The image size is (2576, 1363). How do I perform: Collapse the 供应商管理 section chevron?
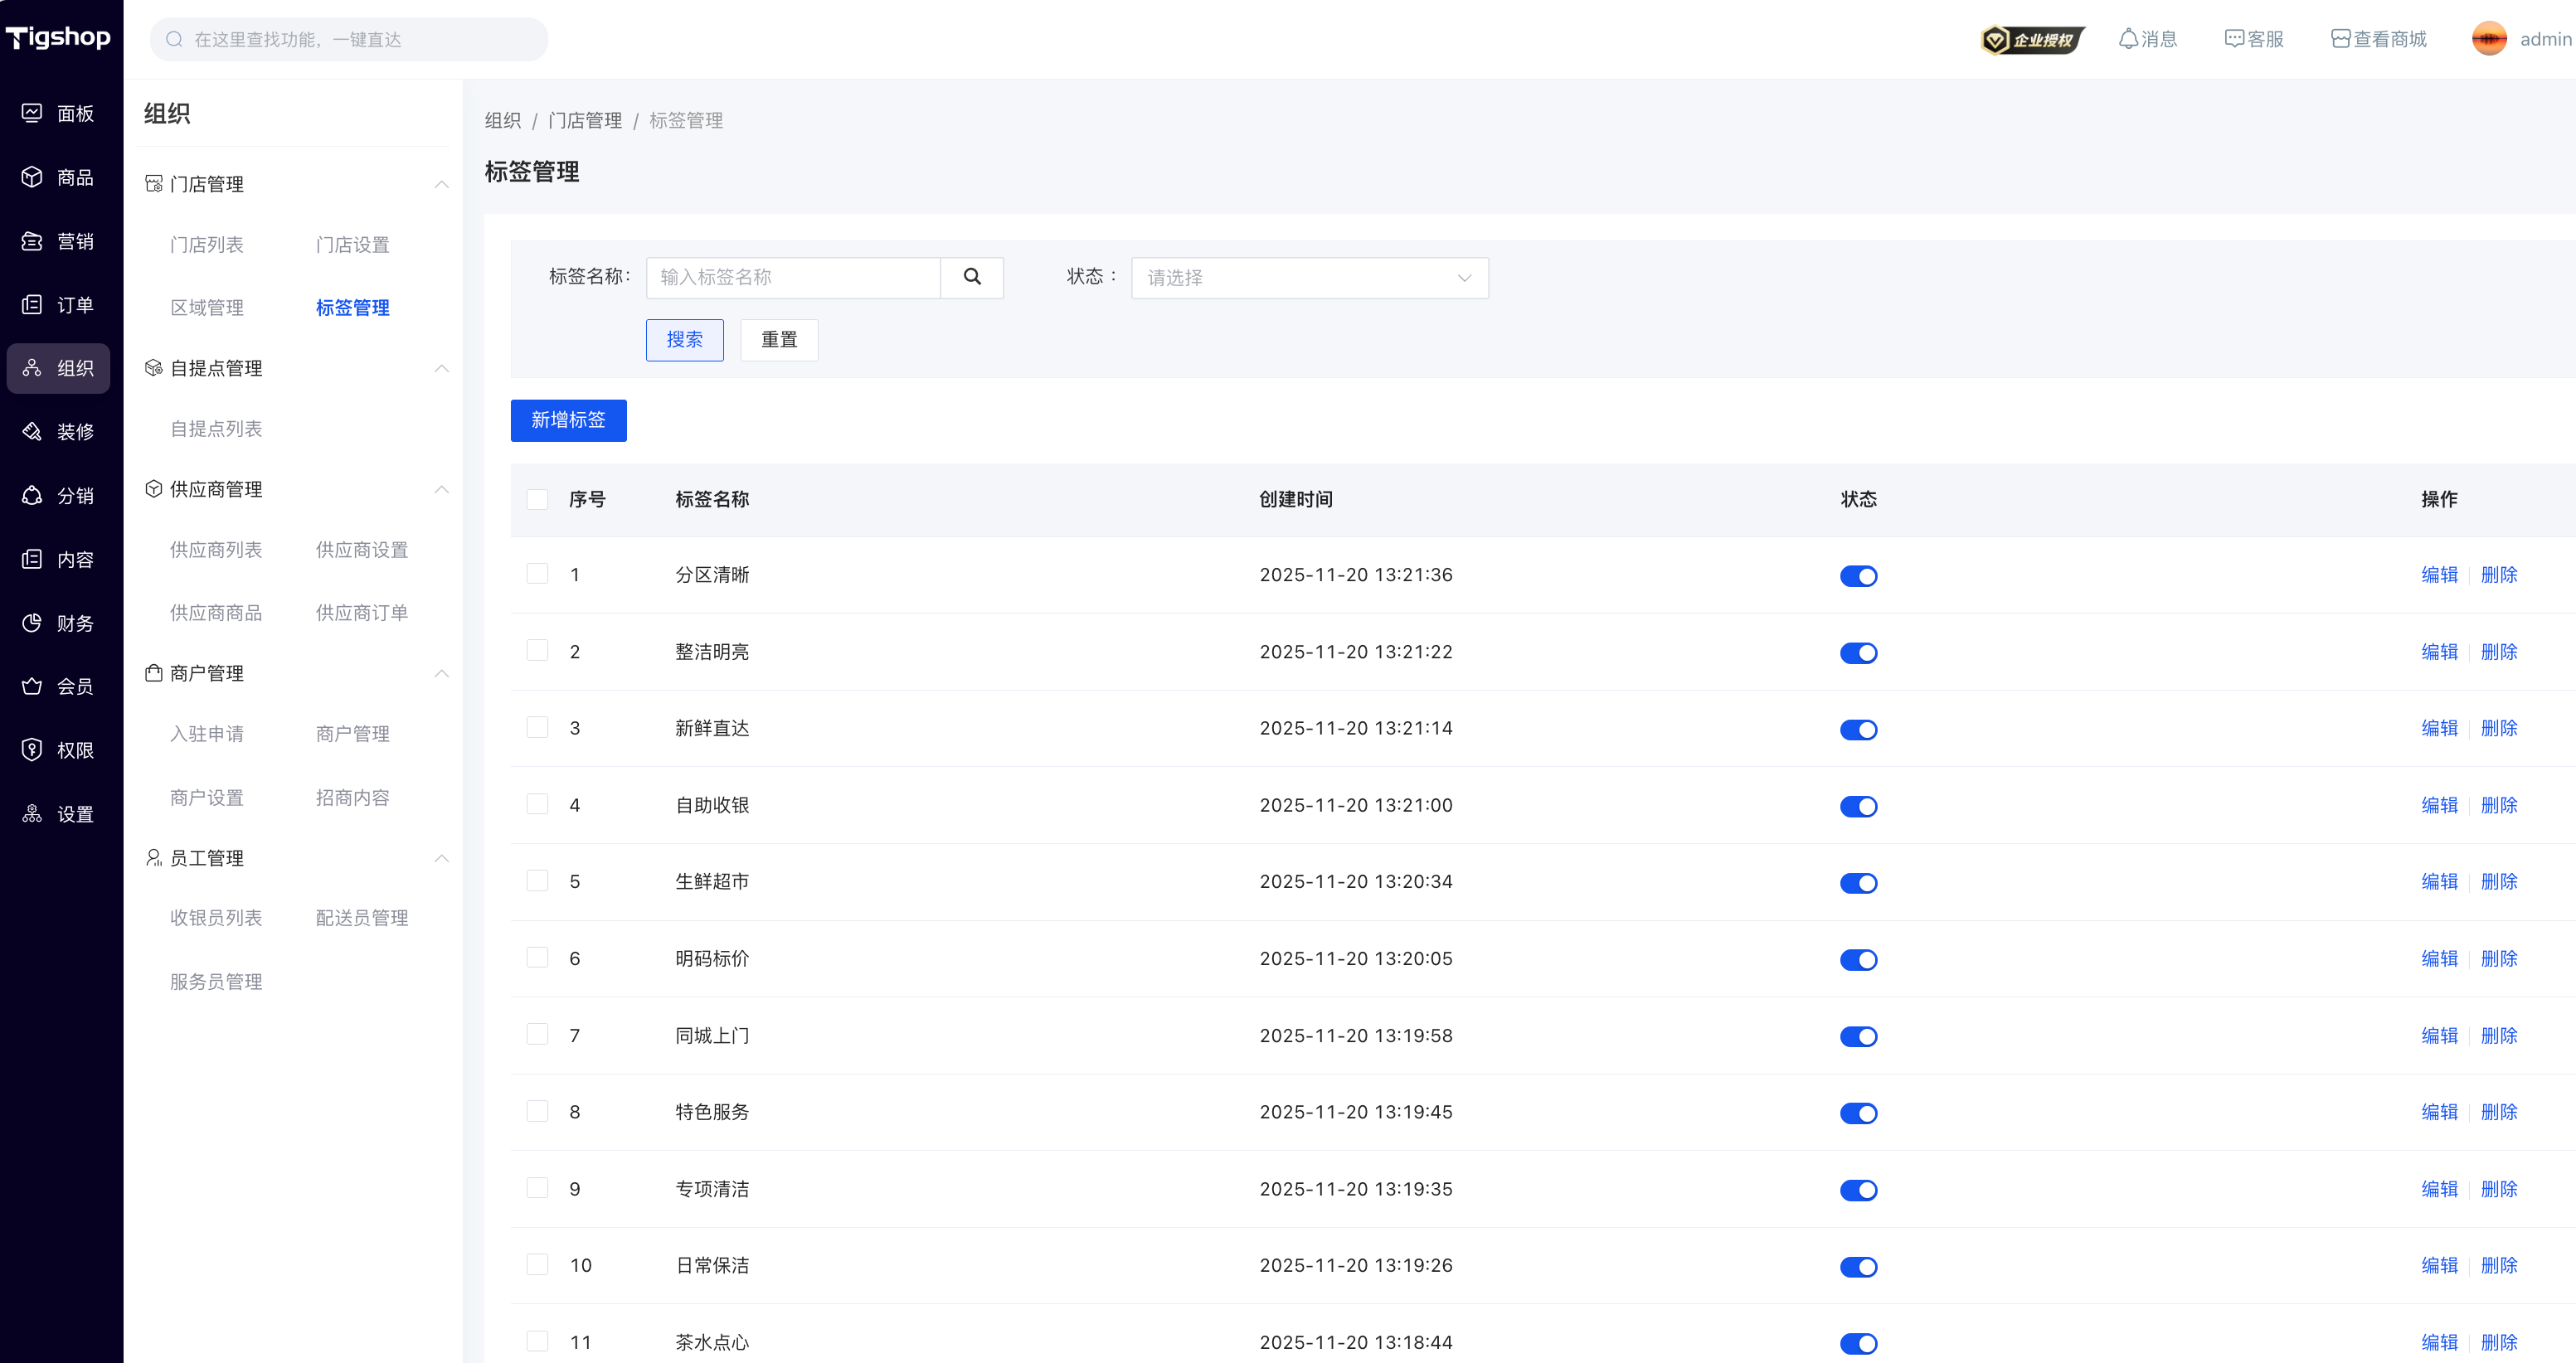(441, 489)
